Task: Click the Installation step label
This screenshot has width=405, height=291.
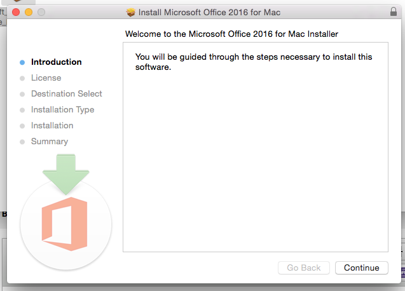Action: pyautogui.click(x=52, y=126)
